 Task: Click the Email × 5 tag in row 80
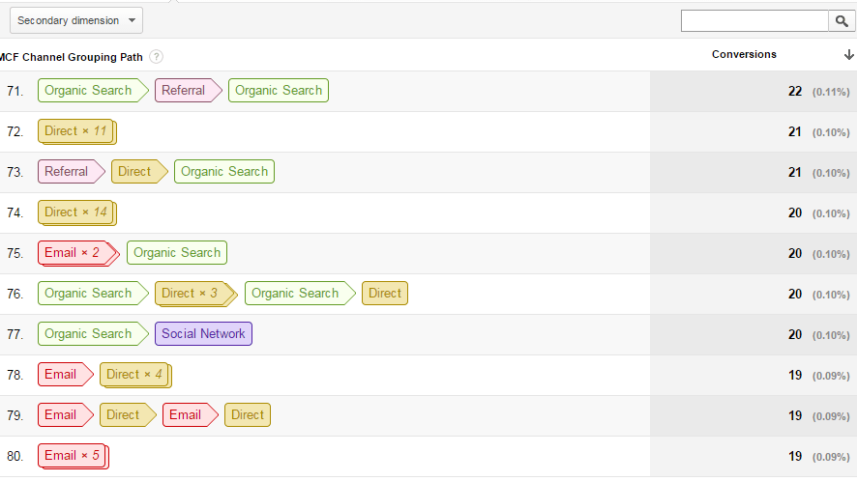click(x=74, y=456)
